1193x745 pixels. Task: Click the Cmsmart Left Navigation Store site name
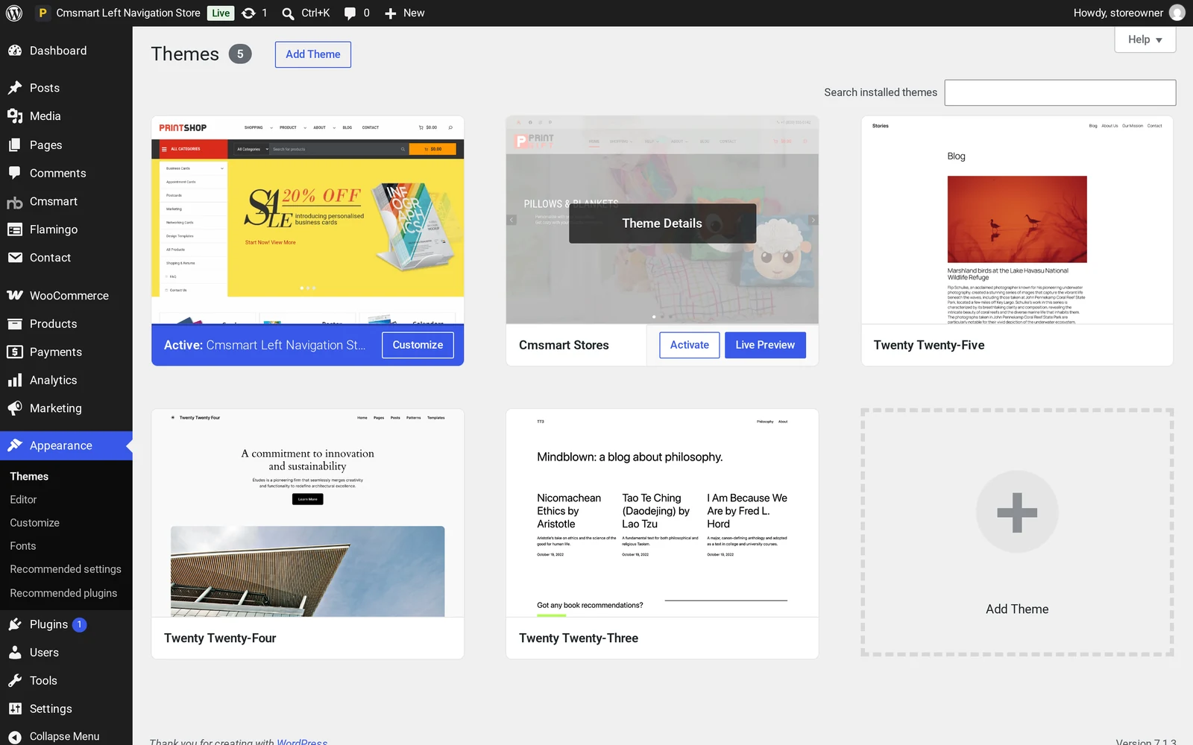[128, 13]
